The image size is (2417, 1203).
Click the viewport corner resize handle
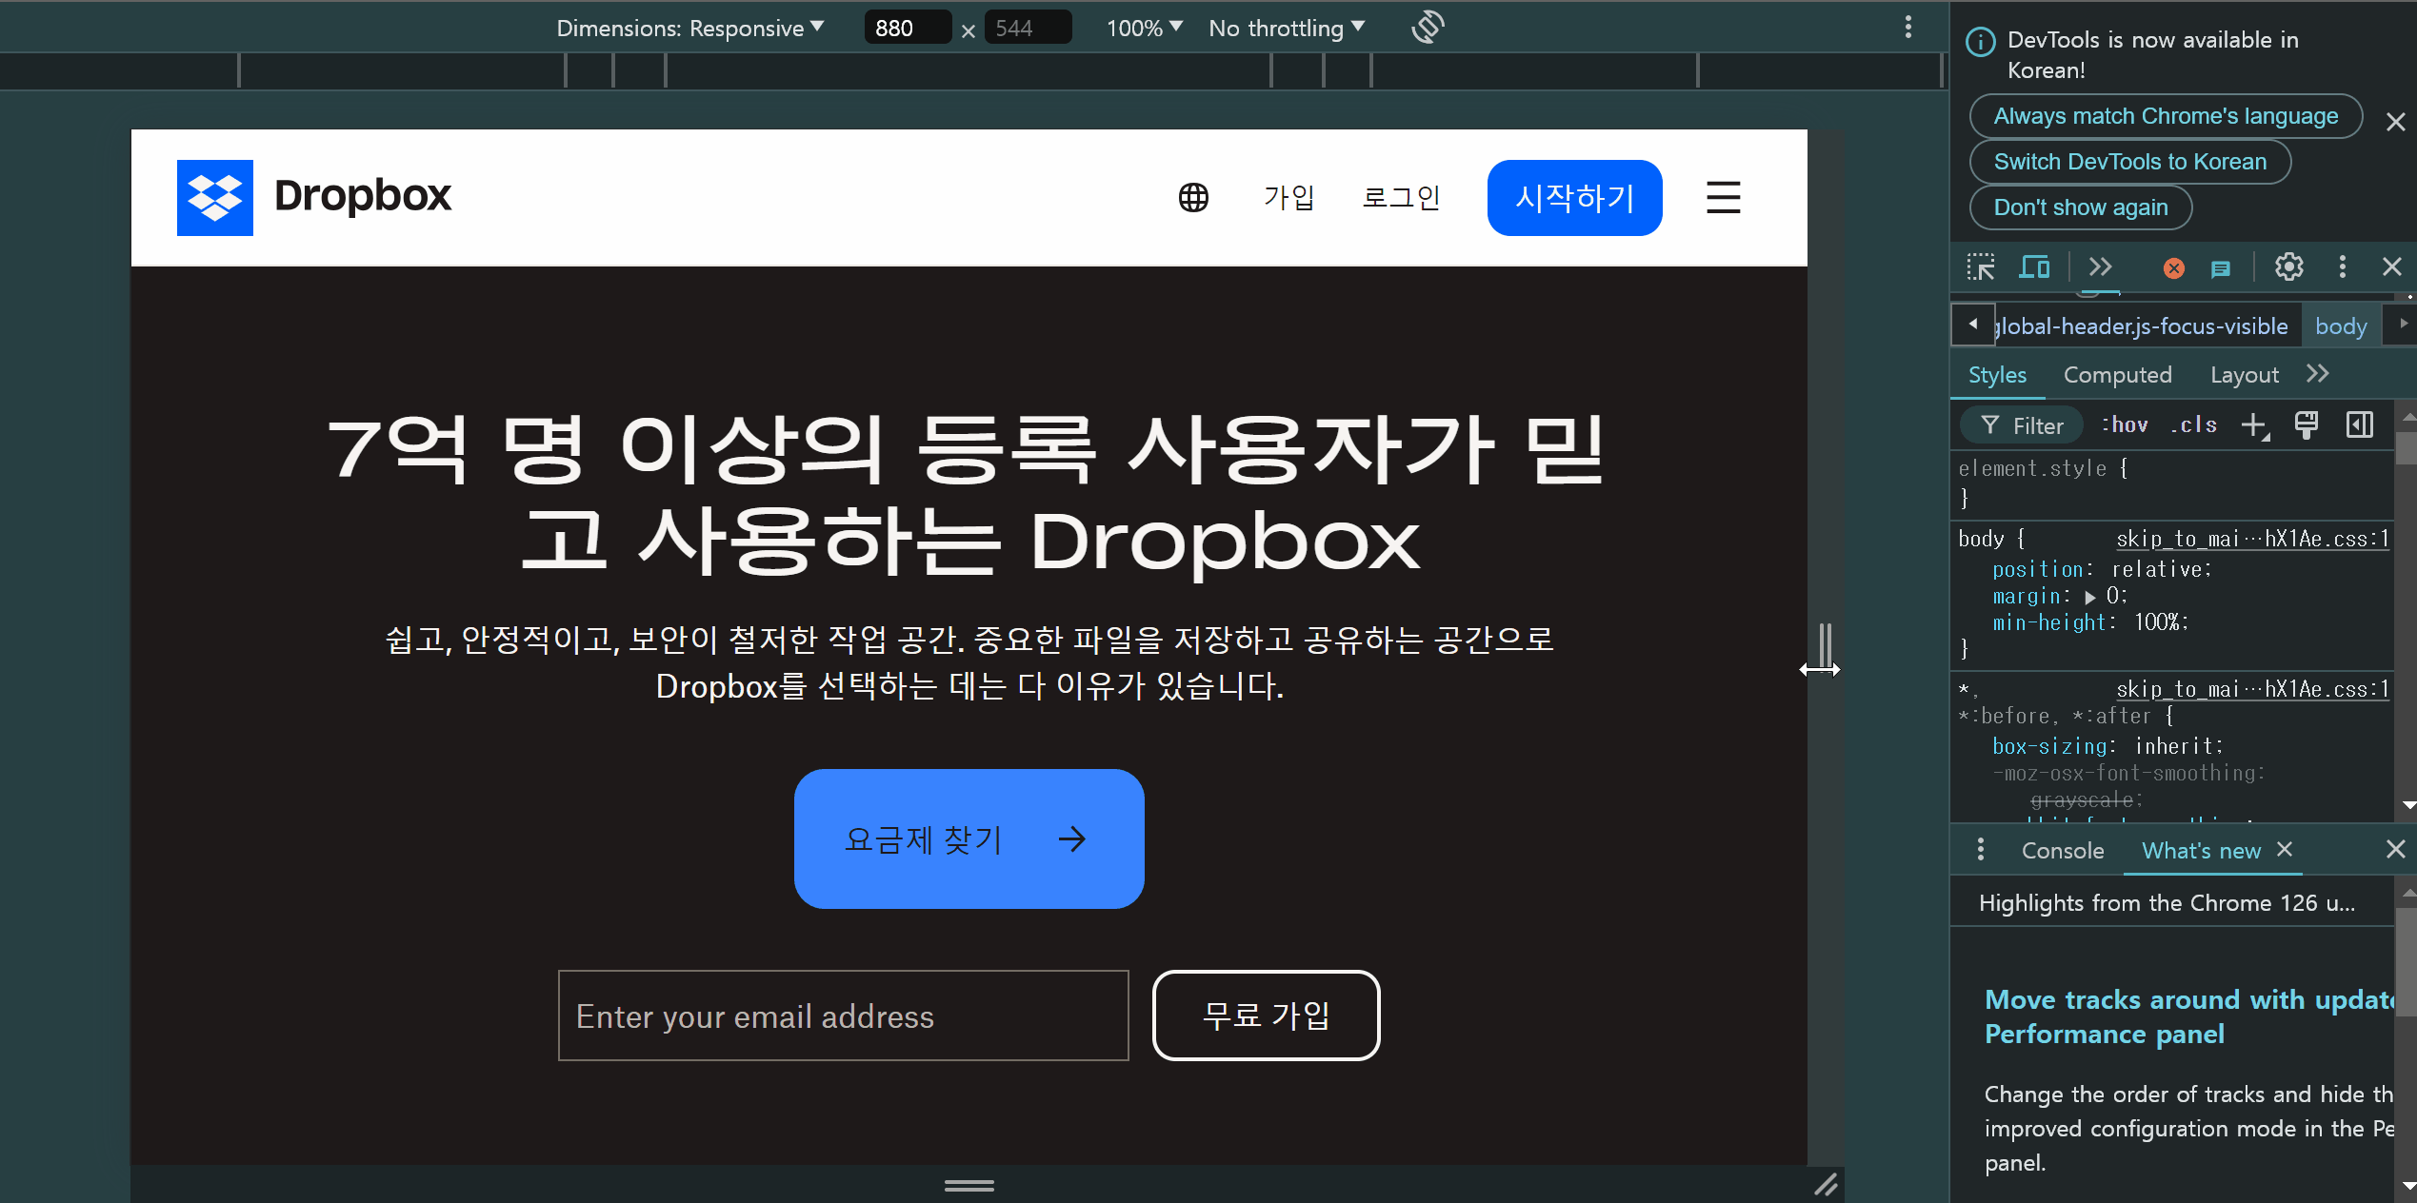pos(1826,1185)
